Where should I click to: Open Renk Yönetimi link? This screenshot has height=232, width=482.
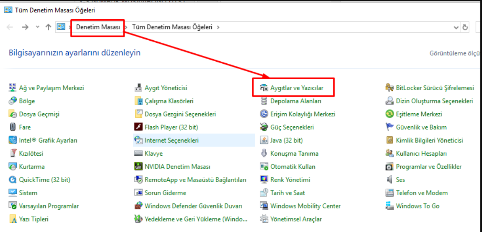[x=290, y=180]
